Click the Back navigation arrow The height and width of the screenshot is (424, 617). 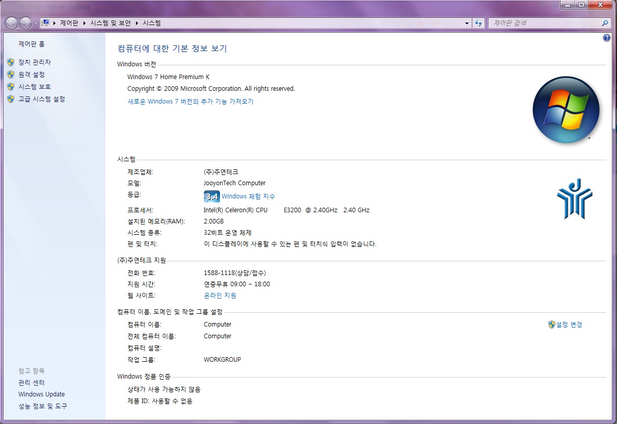(11, 23)
